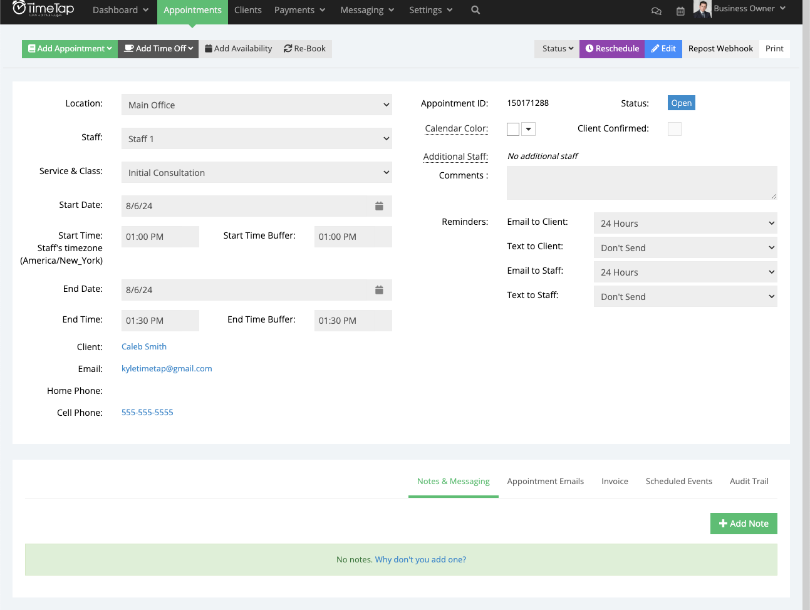Screen dimensions: 810x610
Task: Switch to the Appointment Emails tab
Action: 545,481
